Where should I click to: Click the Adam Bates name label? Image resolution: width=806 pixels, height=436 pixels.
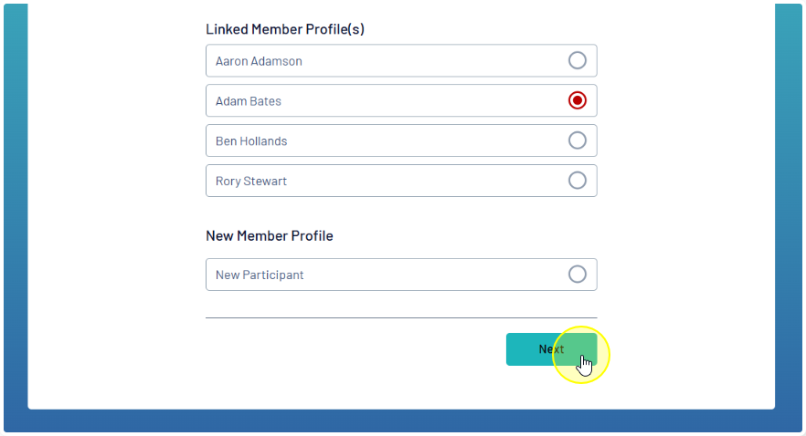click(x=249, y=101)
